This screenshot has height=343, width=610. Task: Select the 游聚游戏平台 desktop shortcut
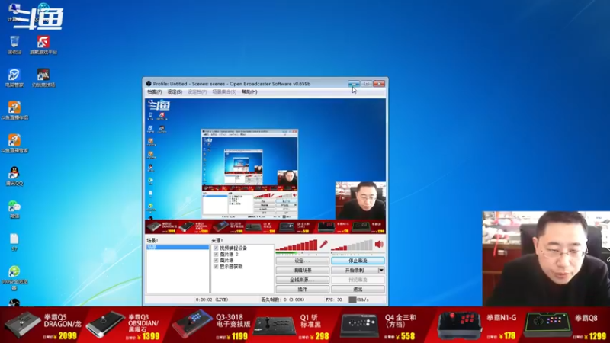[43, 45]
